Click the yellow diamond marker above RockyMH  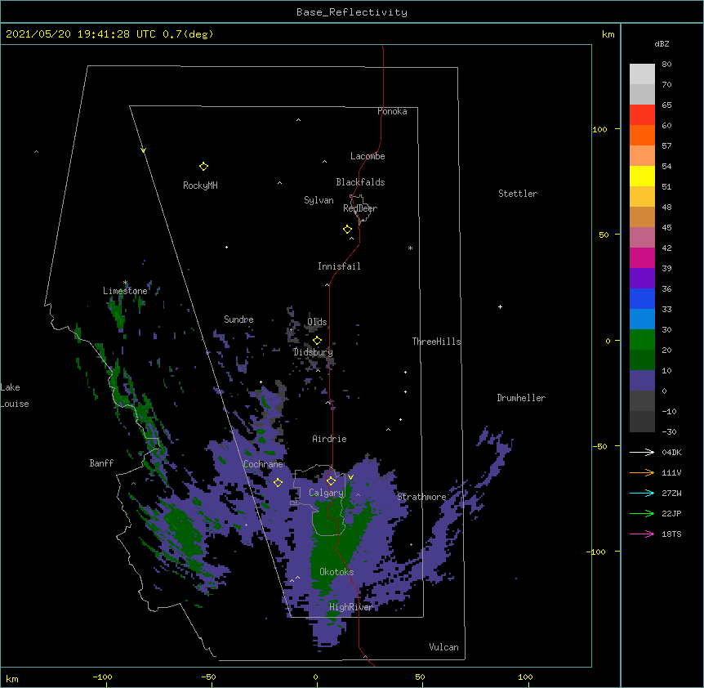pos(203,167)
